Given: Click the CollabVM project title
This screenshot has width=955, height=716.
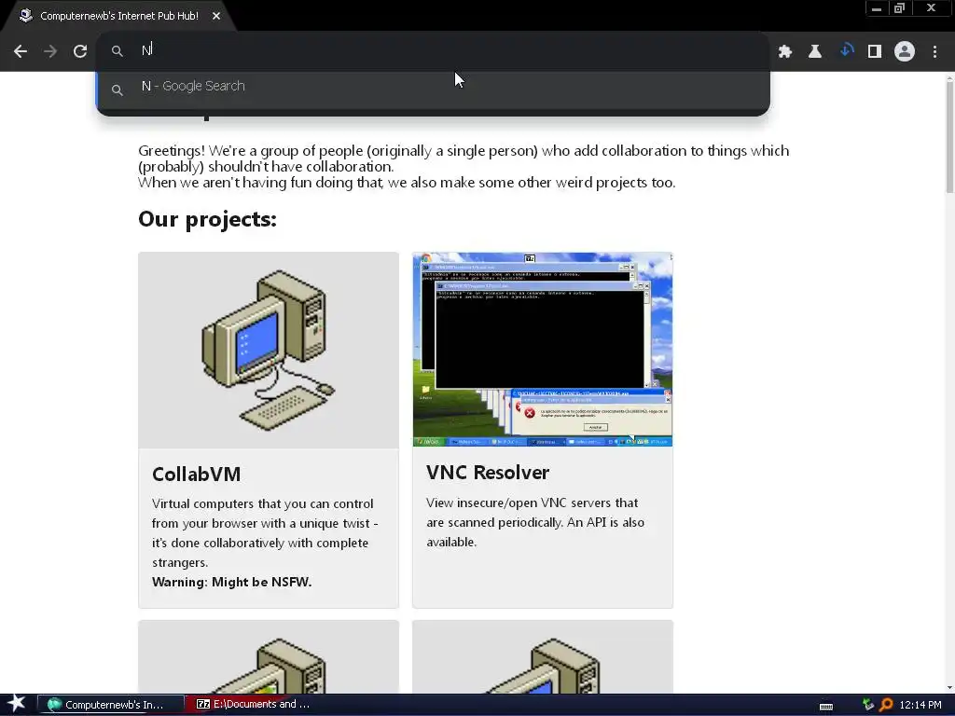Looking at the screenshot, I should [196, 474].
